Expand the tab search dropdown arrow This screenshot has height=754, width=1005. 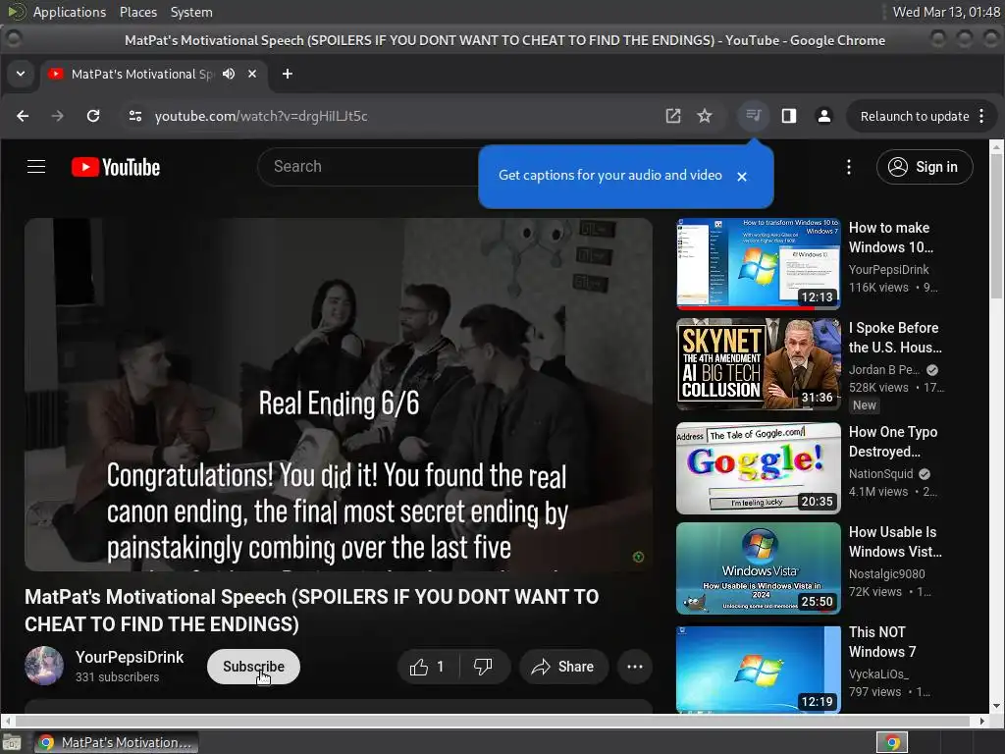[21, 74]
